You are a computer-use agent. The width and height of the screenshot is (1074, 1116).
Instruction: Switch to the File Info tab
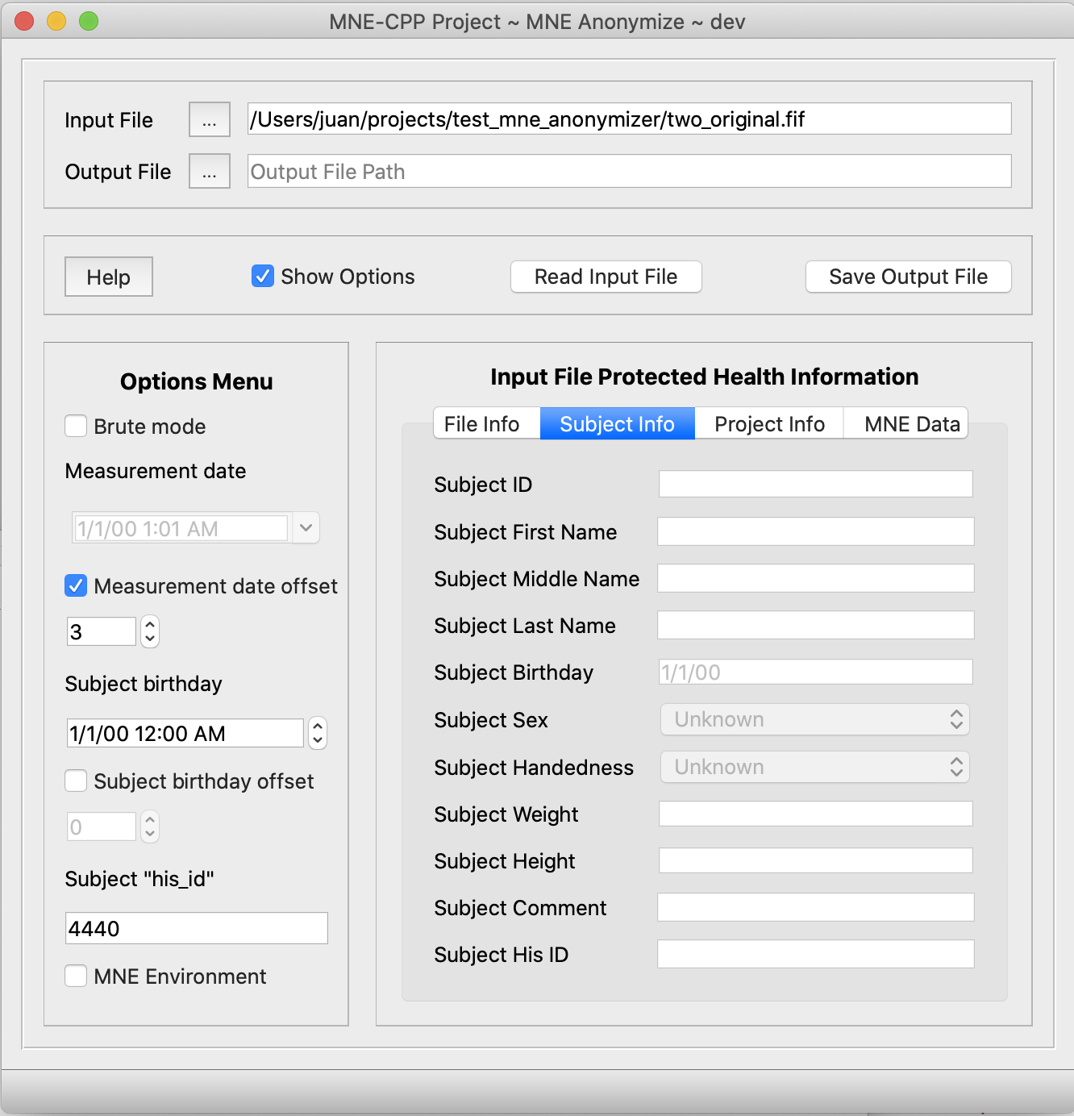point(482,424)
